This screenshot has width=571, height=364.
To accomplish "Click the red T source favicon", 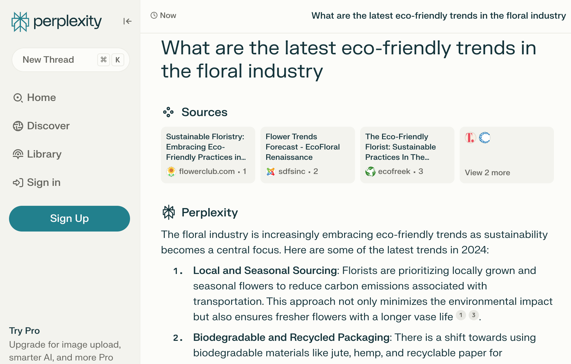I will click(x=470, y=138).
